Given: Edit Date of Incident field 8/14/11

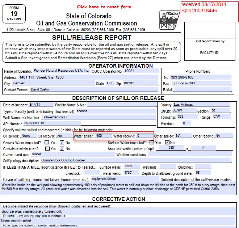Looking at the screenshot, I should click(x=41, y=105).
